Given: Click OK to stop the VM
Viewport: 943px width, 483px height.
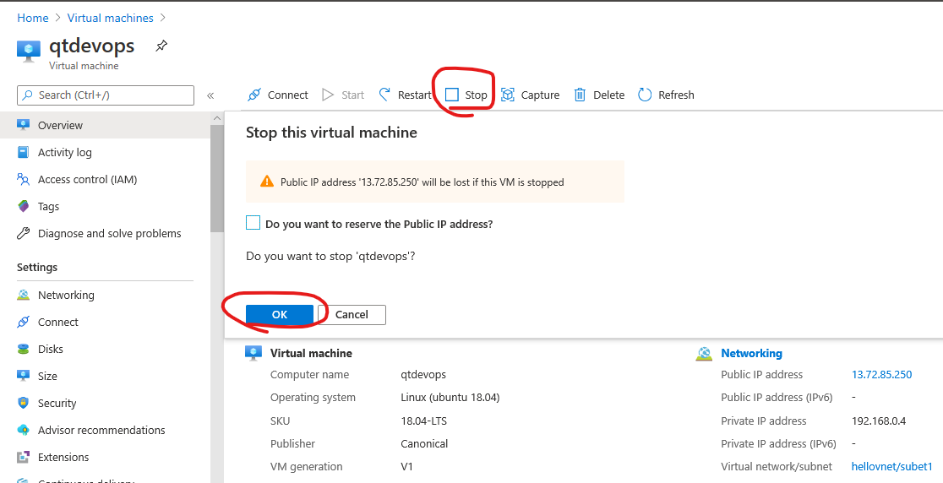Looking at the screenshot, I should pyautogui.click(x=280, y=314).
